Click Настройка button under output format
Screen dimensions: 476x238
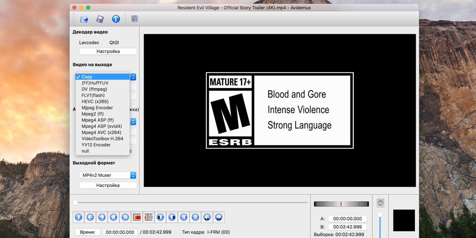click(x=108, y=185)
